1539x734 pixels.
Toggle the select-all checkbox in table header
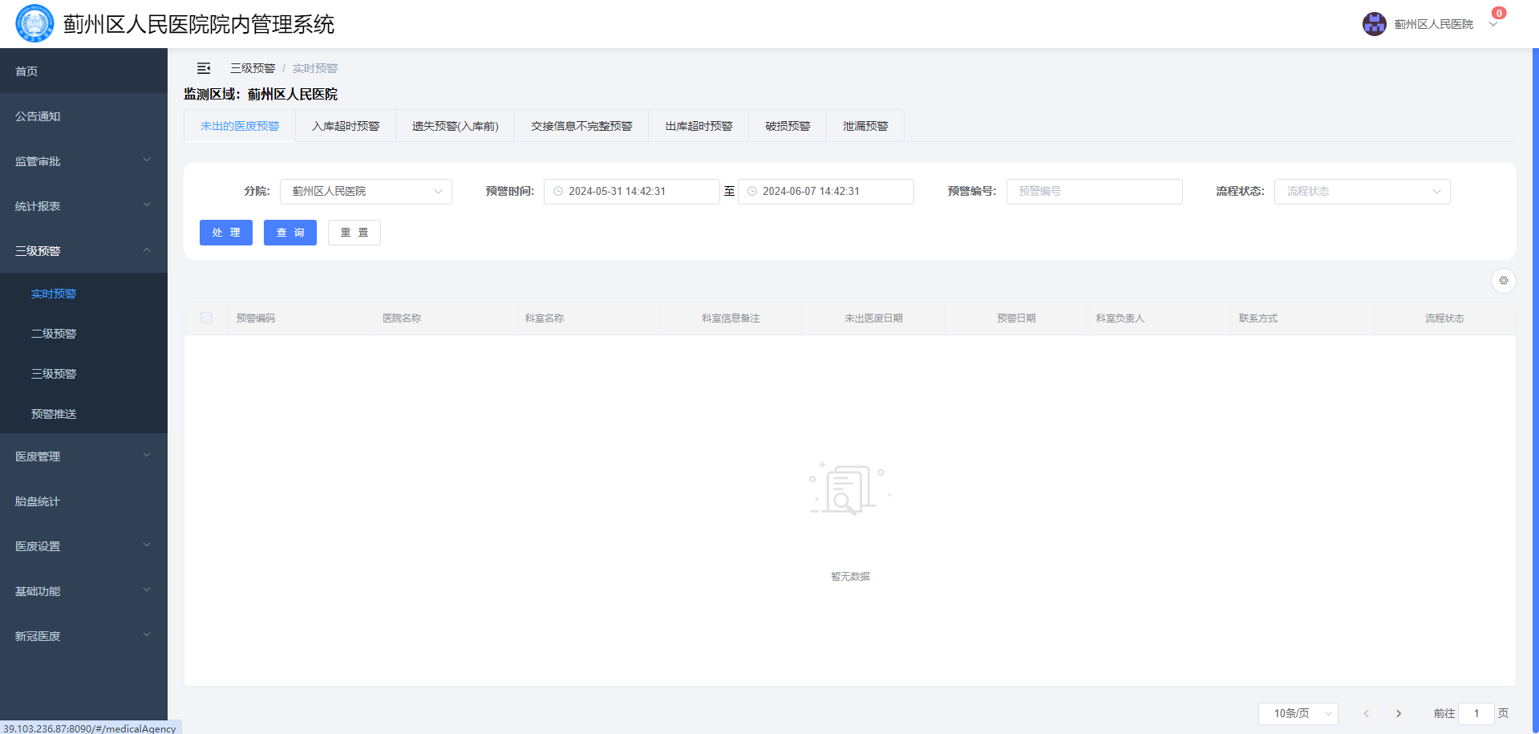[x=206, y=318]
